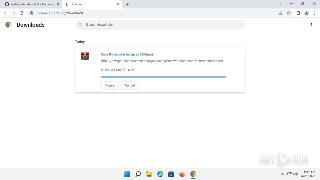The image size is (320, 180).
Task: Open File Explorer from taskbar
Action: pyautogui.click(x=149, y=174)
